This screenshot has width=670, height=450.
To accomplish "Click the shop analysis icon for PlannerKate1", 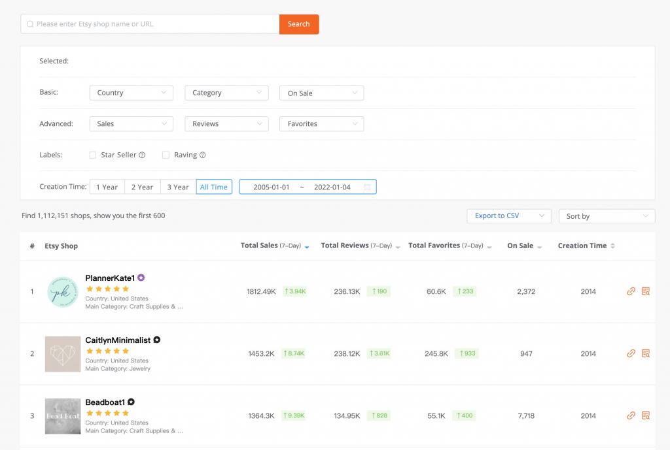I will point(645,291).
